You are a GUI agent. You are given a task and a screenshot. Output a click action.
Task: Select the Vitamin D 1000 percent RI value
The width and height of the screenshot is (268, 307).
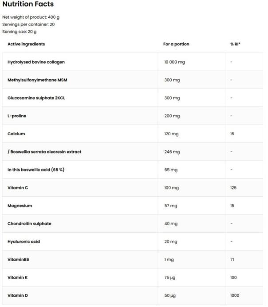click(x=234, y=295)
